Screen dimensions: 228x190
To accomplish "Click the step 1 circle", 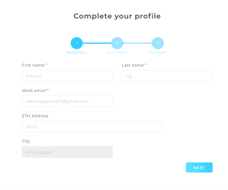I will 77,43.
